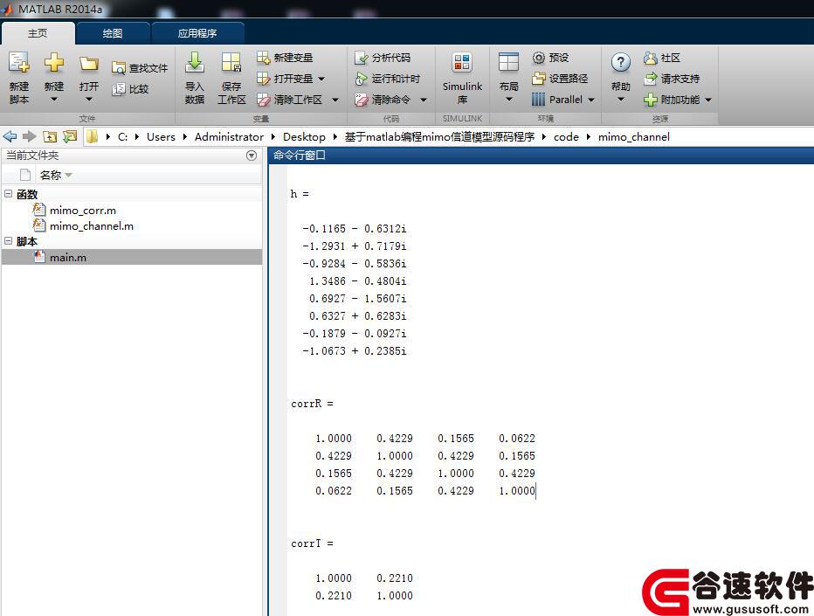Create new variable with 新建变量
The image size is (814, 616).
285,57
